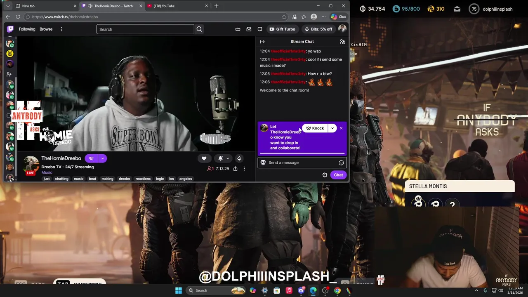Viewport: 528px width, 297px height.
Task: Open the browser music note toolbar icon
Action: (x=294, y=17)
